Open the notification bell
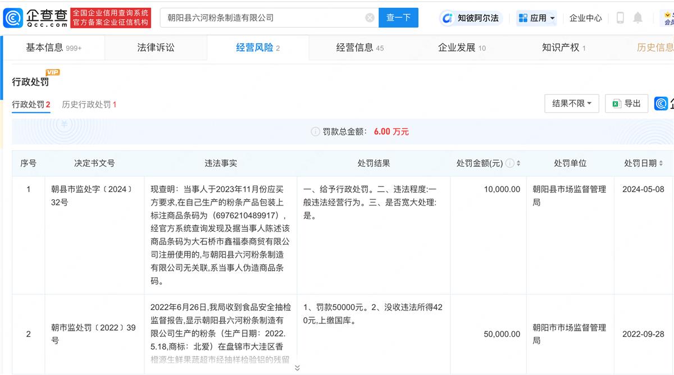Screen dimensions: 674x375 point(637,18)
